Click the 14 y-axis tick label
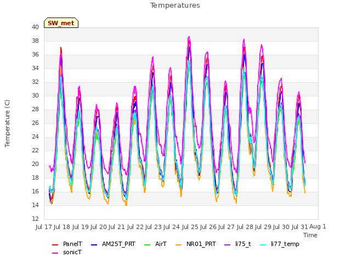The image size is (351, 263). (35, 205)
